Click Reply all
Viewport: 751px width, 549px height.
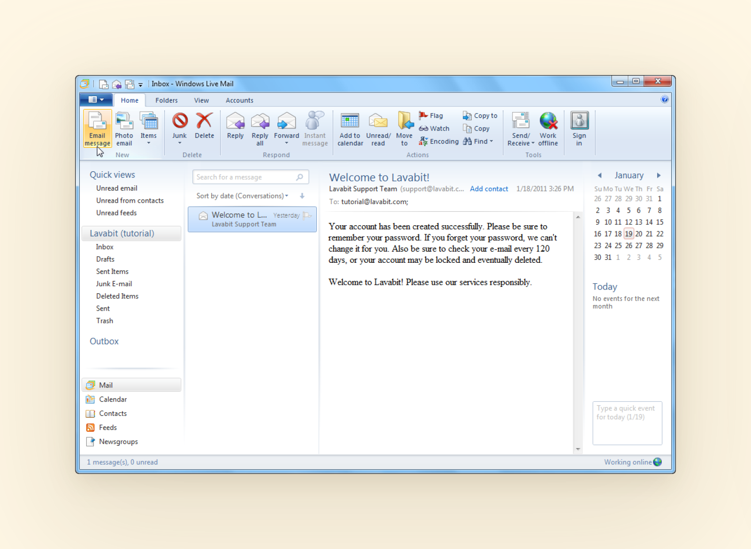click(x=260, y=129)
